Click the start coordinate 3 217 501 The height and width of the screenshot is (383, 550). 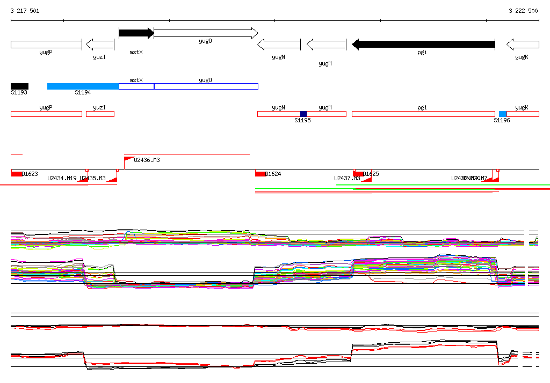point(25,11)
